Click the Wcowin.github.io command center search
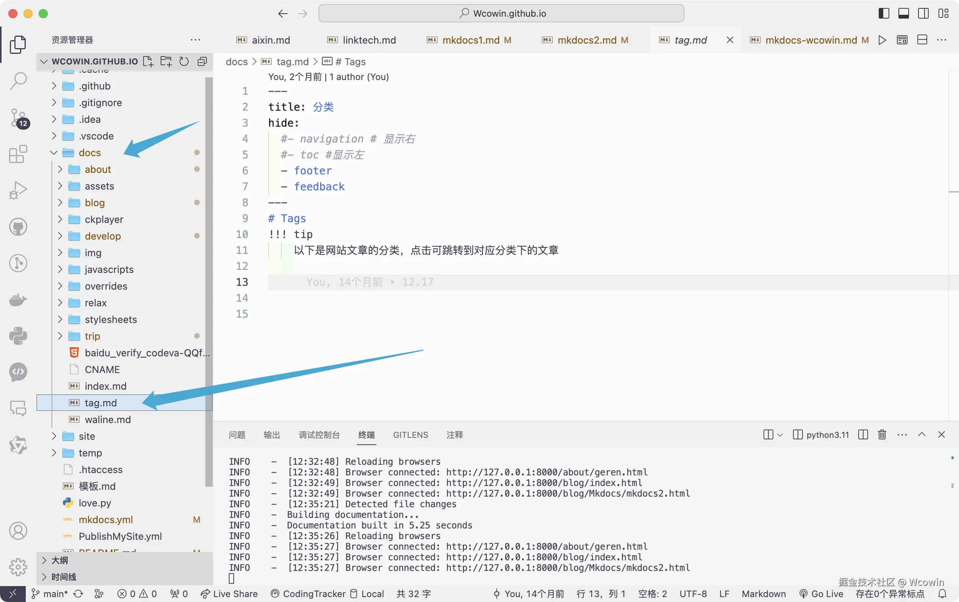Screen dimensions: 959x602 point(501,14)
